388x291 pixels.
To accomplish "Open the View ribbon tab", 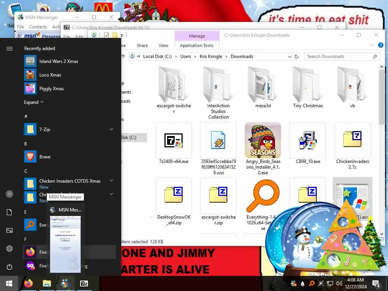I will [x=163, y=45].
